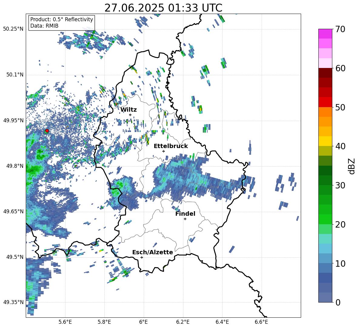
Task: Click the 50.1°N latitude label
Action: point(15,75)
